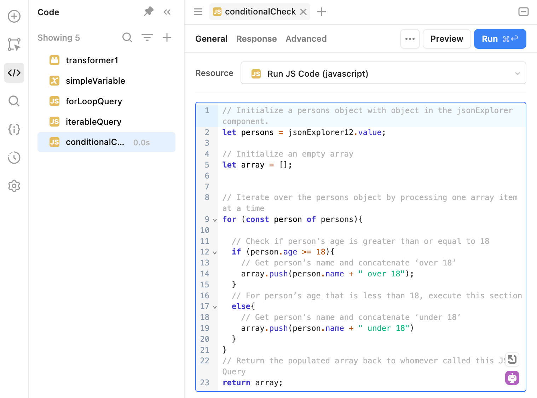Click the Preview button
Image resolution: width=537 pixels, height=398 pixels.
447,39
